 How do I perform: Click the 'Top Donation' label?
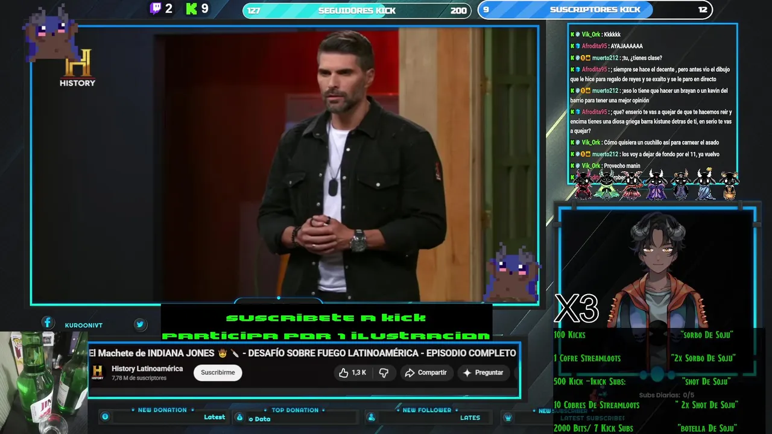tap(295, 410)
